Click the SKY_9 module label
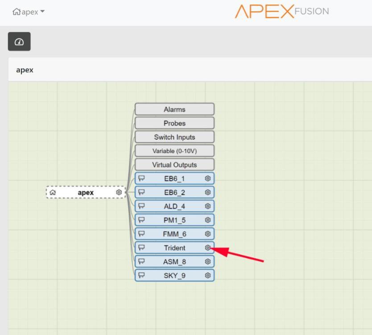Screen dimensions: 372x335 tap(174, 276)
